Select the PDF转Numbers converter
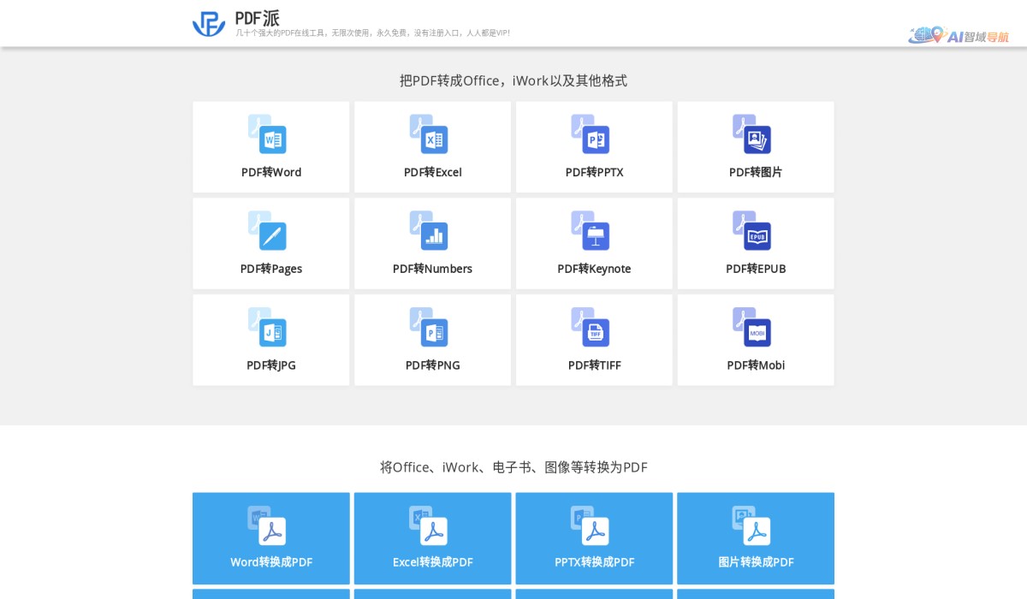Screen dimensions: 1027x599 click(x=432, y=243)
